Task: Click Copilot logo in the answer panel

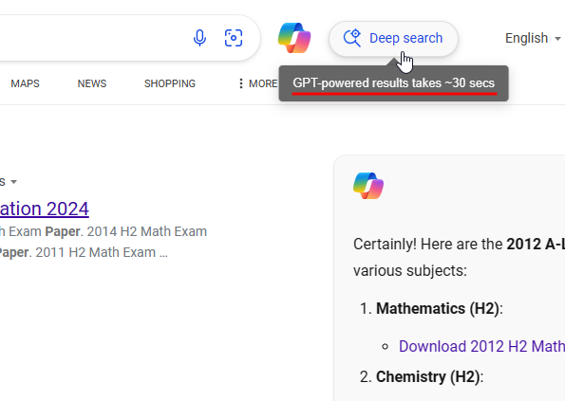Action: pyautogui.click(x=368, y=186)
